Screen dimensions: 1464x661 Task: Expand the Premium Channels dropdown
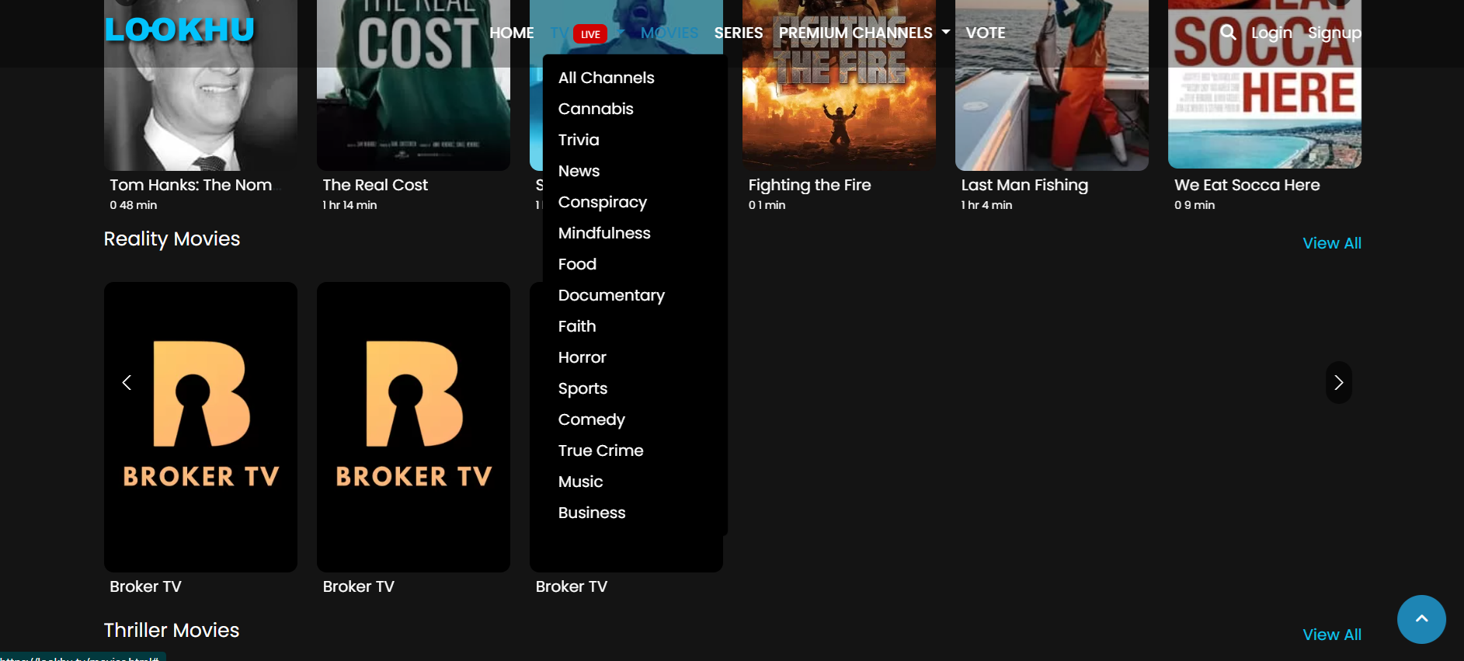click(864, 33)
